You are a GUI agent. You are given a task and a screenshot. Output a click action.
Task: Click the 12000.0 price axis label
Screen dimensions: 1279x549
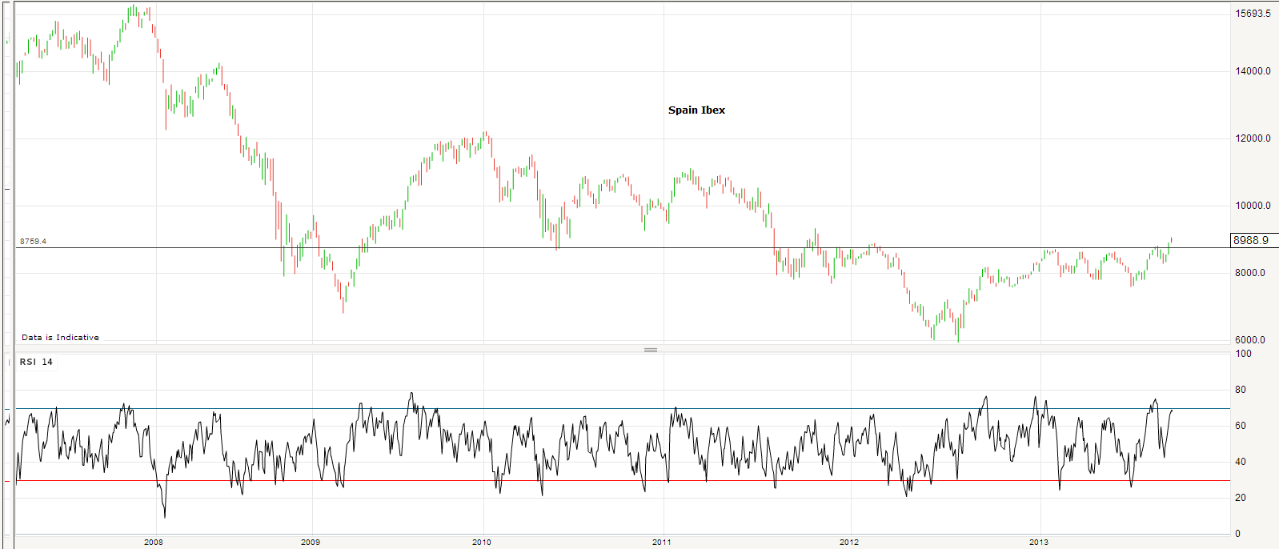[x=1253, y=138]
